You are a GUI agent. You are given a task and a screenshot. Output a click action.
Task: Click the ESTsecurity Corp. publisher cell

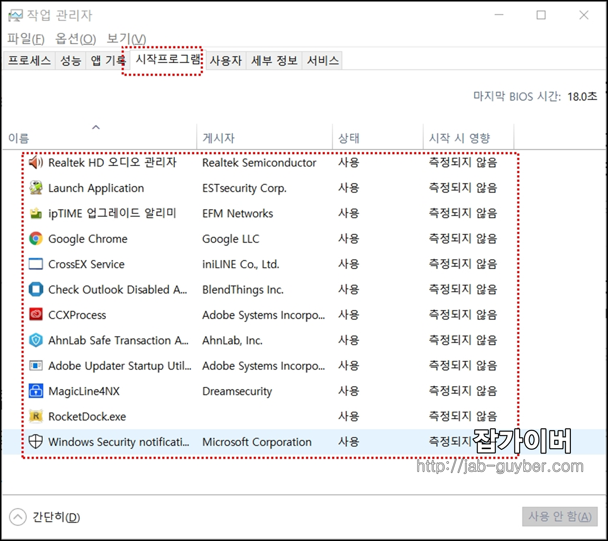(x=244, y=188)
